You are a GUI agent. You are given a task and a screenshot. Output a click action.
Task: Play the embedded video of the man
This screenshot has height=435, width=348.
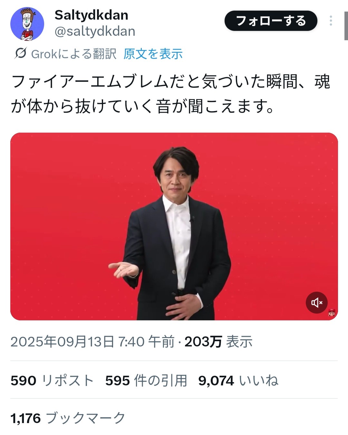coord(174,226)
